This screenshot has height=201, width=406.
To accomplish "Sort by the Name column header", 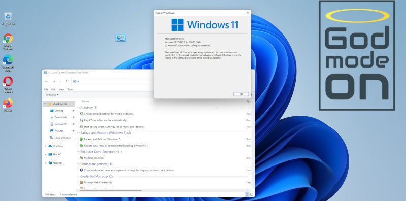I will (85, 101).
